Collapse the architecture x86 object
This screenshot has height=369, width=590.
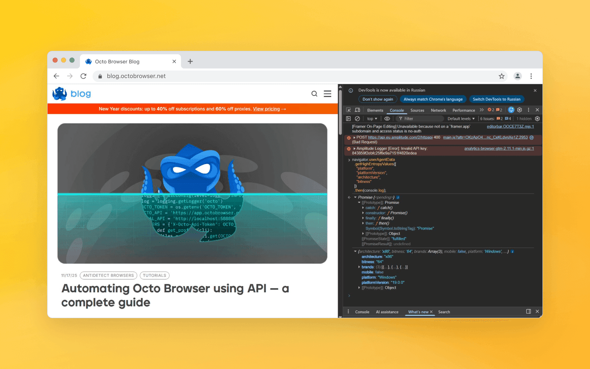coord(355,251)
